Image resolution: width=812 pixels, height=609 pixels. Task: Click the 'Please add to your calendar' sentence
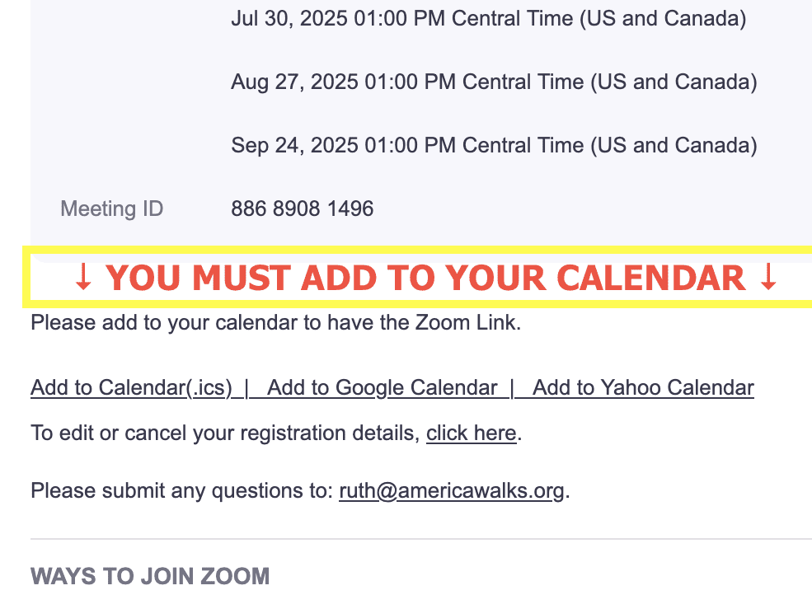point(275,322)
